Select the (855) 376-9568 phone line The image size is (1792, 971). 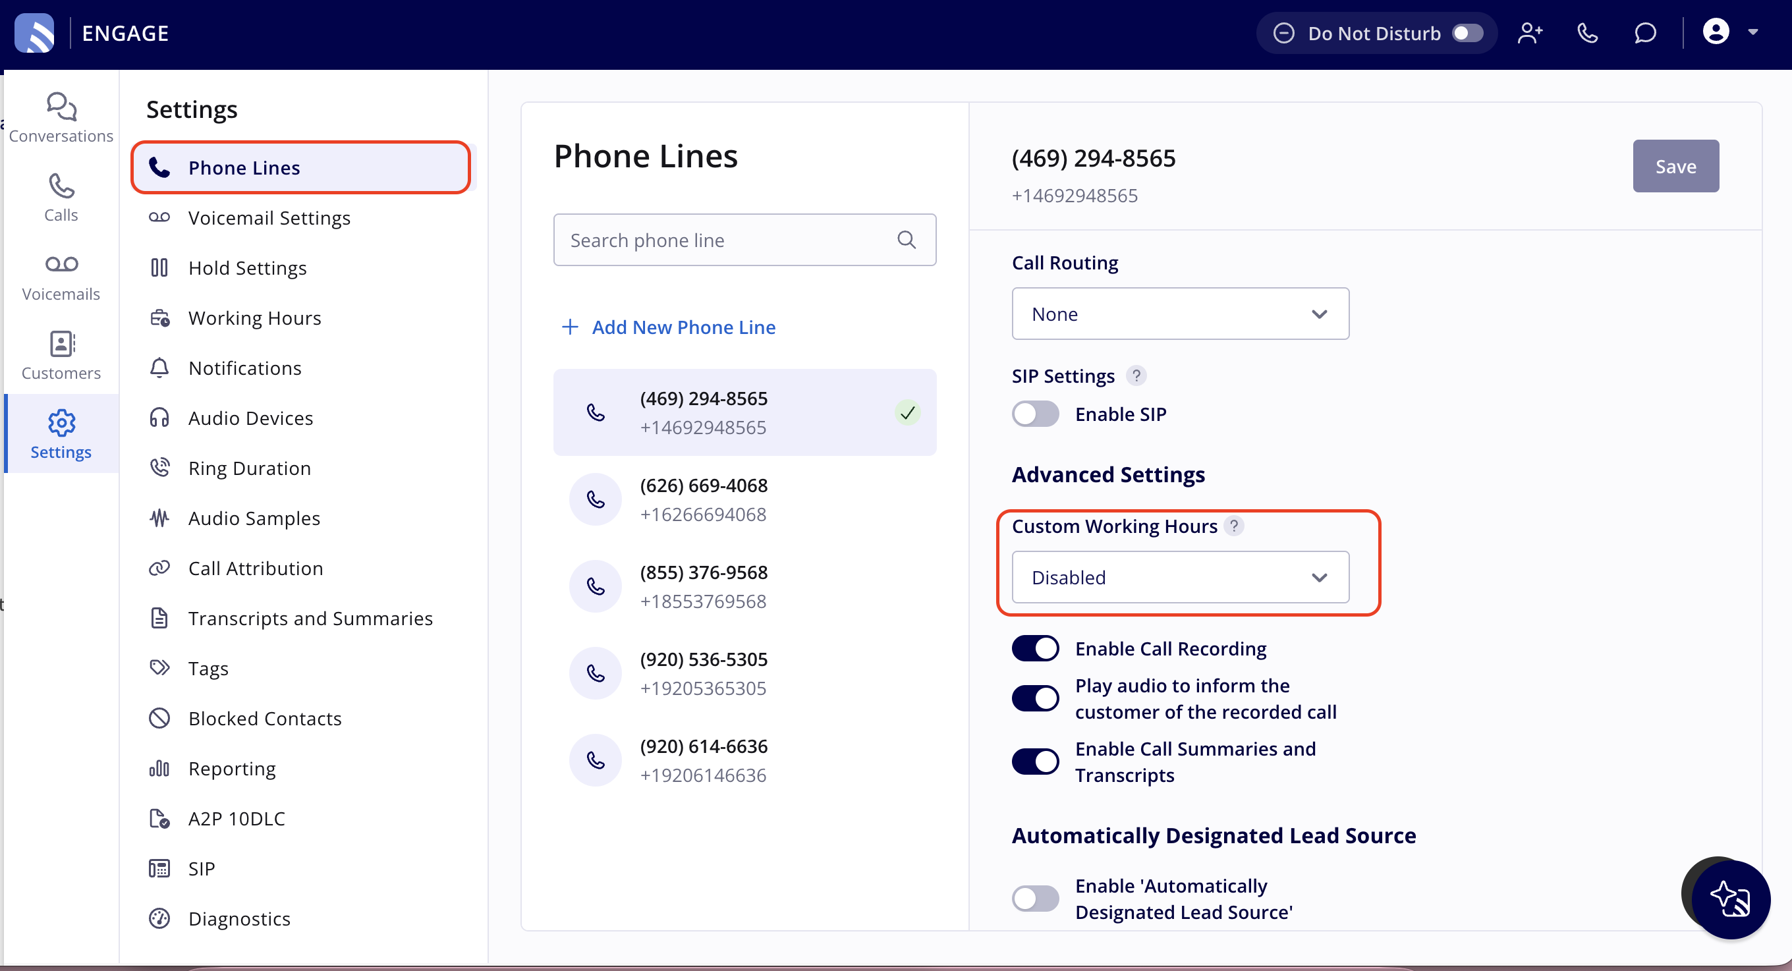744,586
